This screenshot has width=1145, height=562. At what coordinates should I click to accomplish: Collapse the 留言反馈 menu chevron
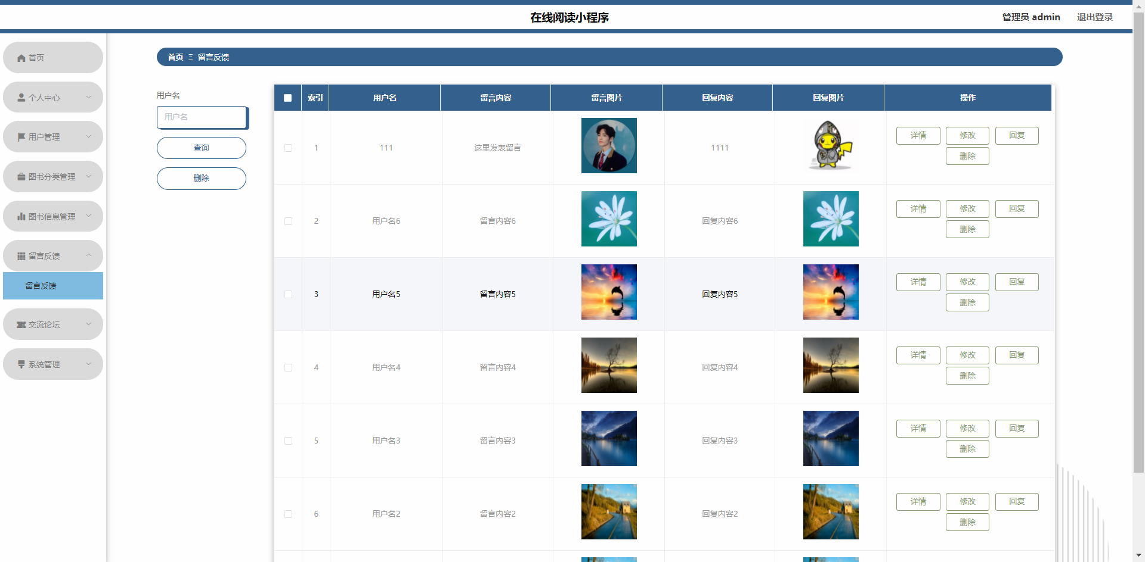pos(89,255)
